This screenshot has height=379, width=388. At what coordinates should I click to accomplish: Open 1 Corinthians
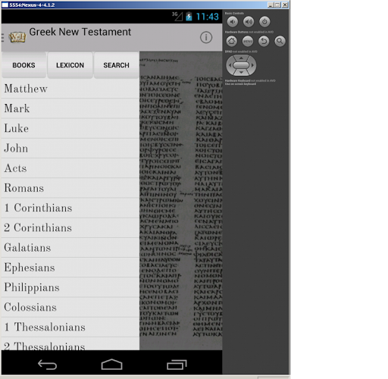70,208
